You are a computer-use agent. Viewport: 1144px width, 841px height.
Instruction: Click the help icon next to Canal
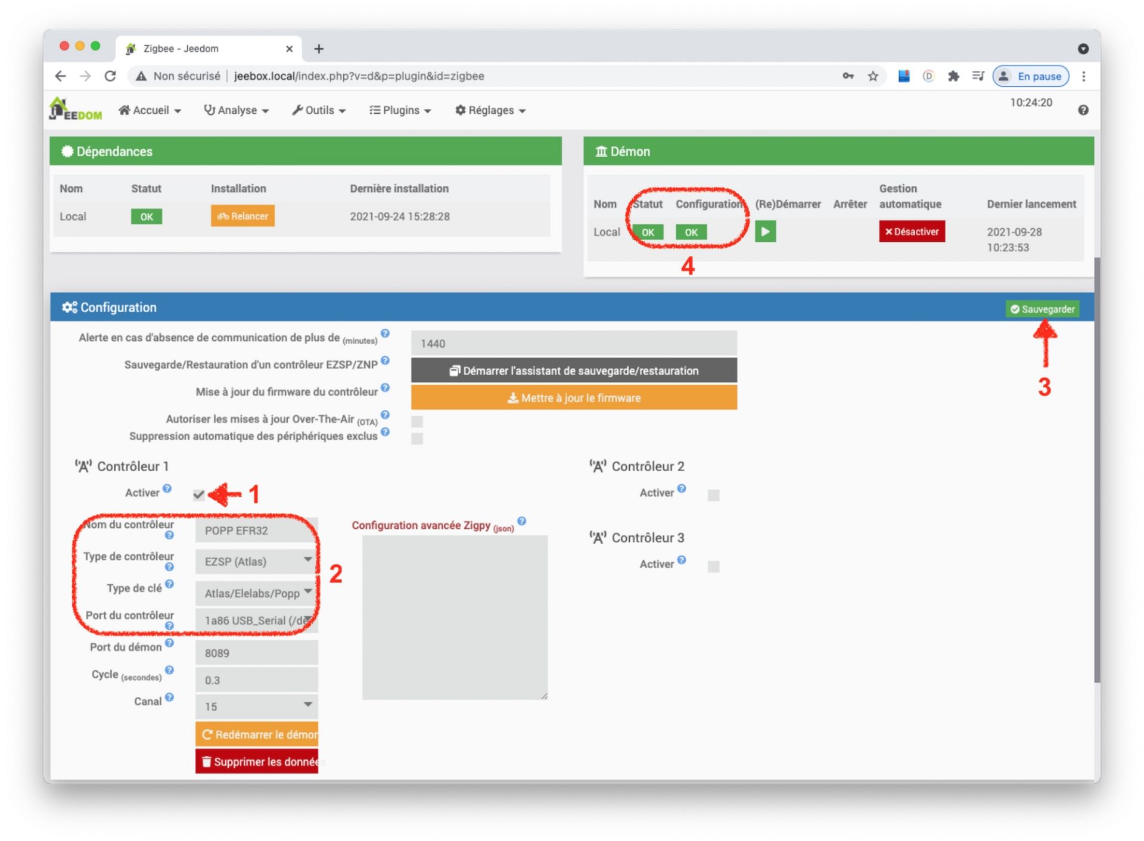[170, 697]
